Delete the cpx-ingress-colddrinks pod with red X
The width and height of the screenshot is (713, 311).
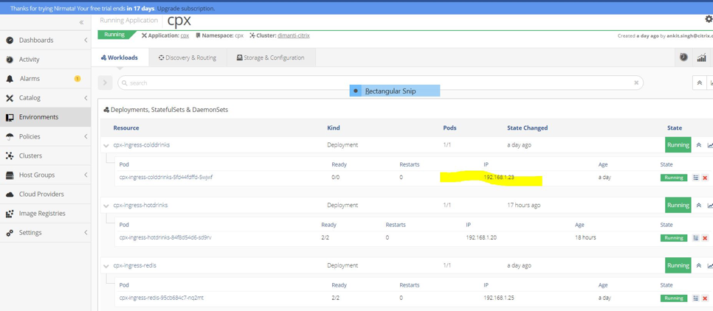point(705,178)
